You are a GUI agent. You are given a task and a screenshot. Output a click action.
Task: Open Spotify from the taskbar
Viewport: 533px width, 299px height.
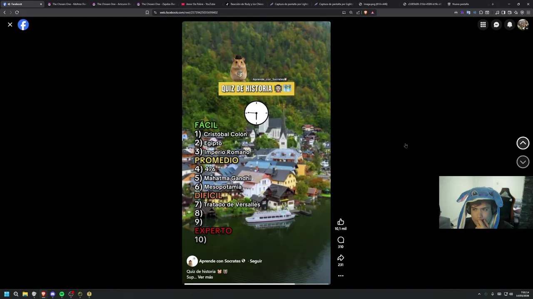(62, 294)
